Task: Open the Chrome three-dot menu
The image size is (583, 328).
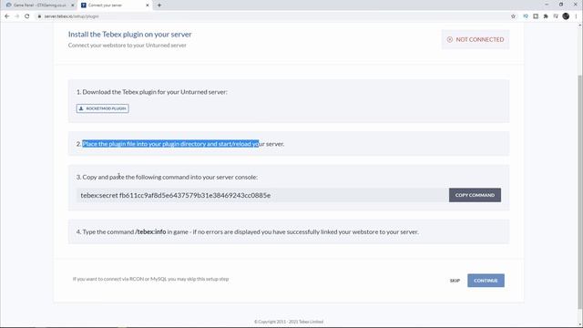Action: [x=576, y=16]
